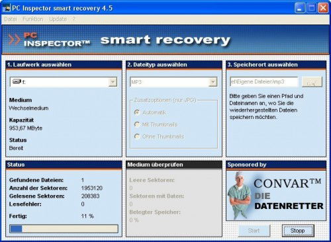
Task: Open the Funktion menu
Action: point(33,19)
